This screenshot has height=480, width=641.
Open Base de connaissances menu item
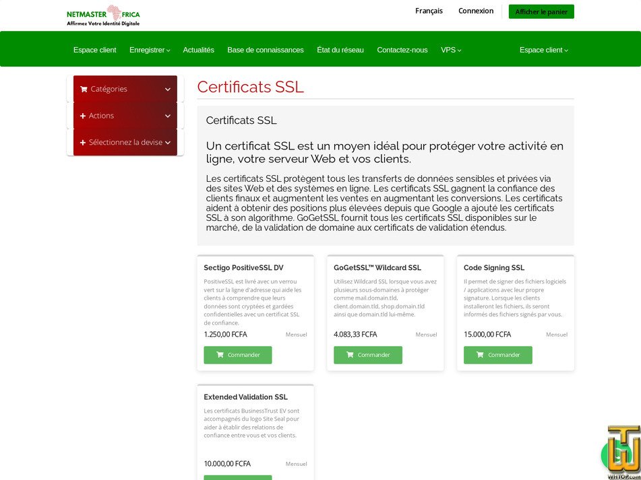tap(266, 50)
